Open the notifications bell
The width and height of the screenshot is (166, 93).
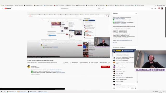[x=158, y=9]
